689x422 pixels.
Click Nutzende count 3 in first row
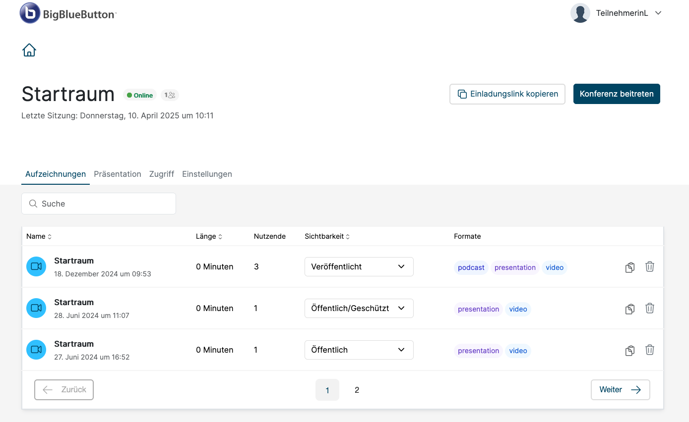(x=256, y=266)
